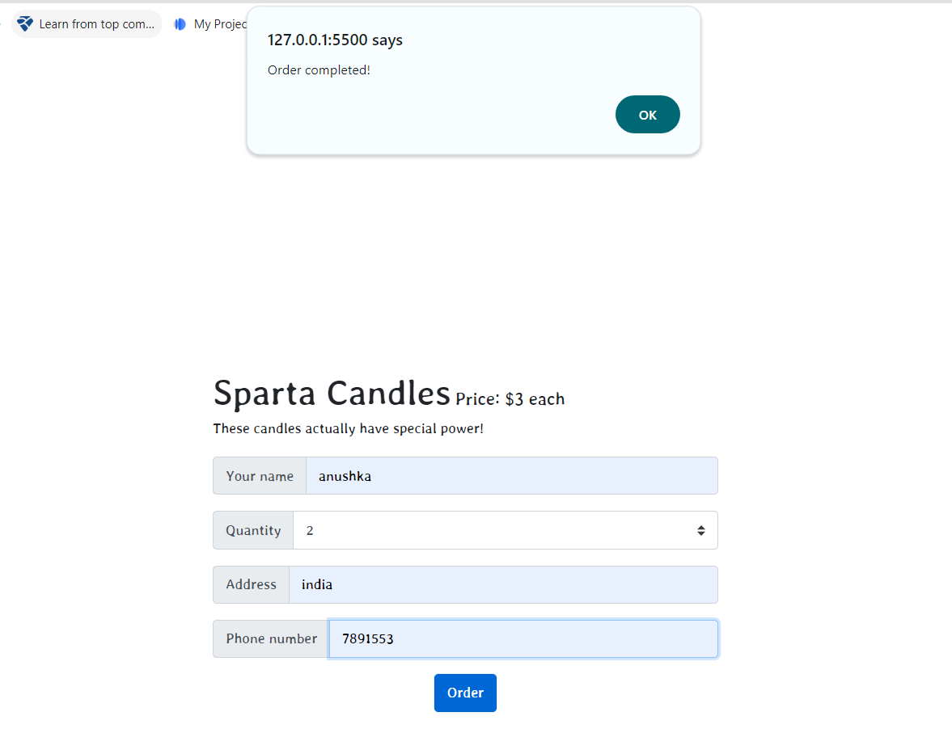Image resolution: width=952 pixels, height=733 pixels.
Task: Click the Sparta Candles heading
Action: coord(332,393)
